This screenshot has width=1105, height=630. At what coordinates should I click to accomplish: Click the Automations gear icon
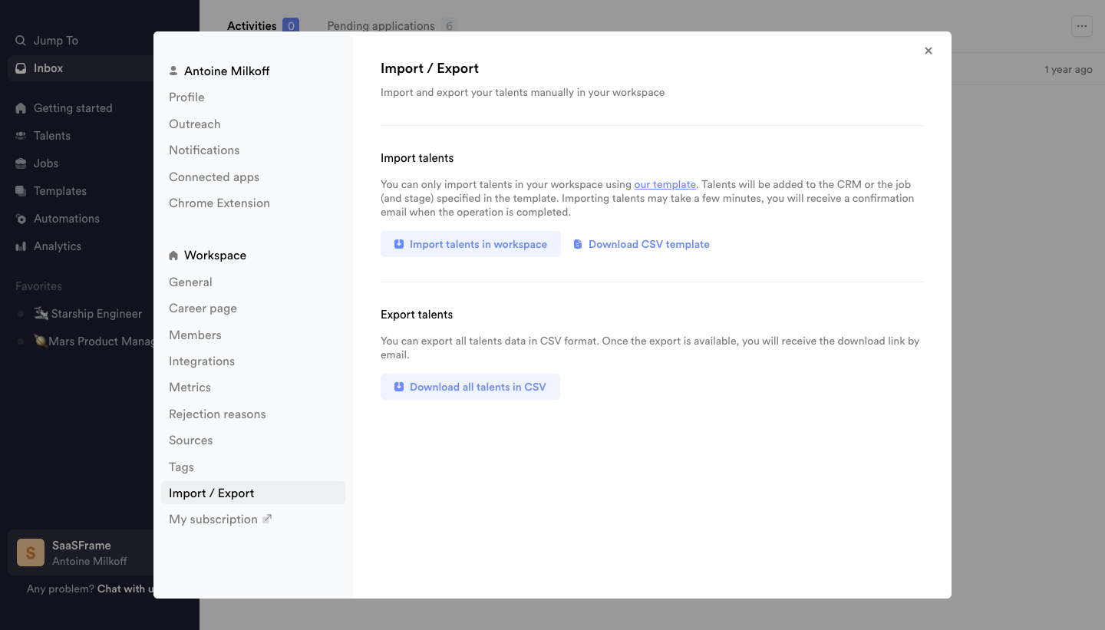[x=21, y=219]
